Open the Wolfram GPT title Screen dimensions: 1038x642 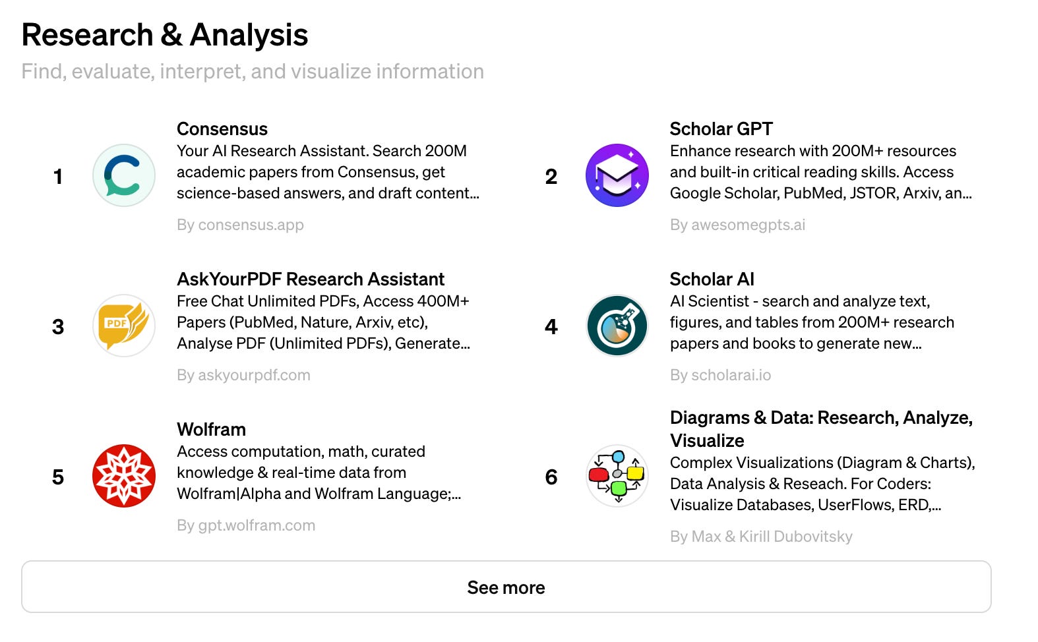(x=211, y=429)
